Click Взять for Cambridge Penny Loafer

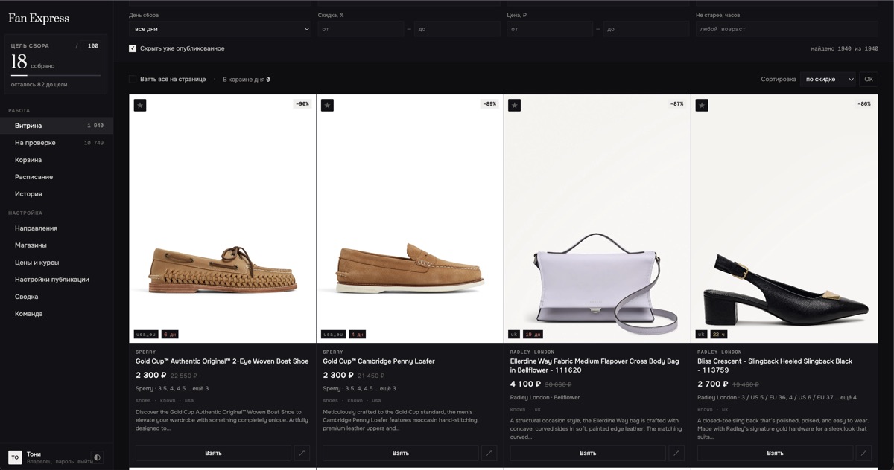click(401, 453)
